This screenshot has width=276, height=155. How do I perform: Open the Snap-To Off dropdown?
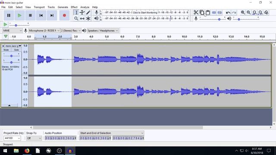34,138
